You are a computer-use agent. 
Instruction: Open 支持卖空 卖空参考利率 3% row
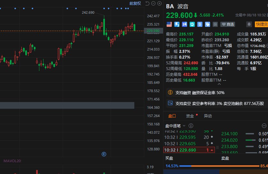pos(217,103)
